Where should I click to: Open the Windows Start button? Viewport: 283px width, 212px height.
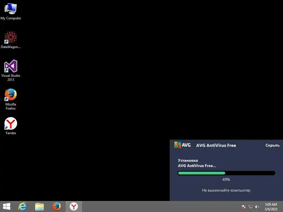(x=7, y=206)
